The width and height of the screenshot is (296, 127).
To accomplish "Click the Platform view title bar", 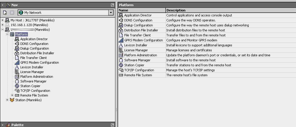I will (x=207, y=5).
